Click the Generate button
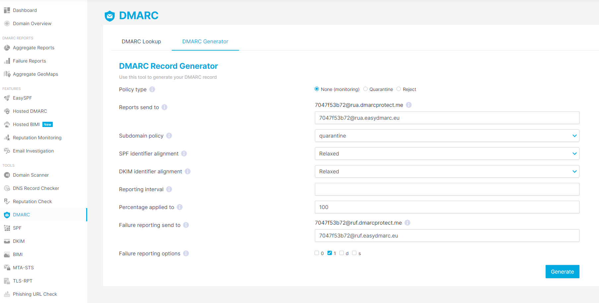This screenshot has height=303, width=599. 562,271
